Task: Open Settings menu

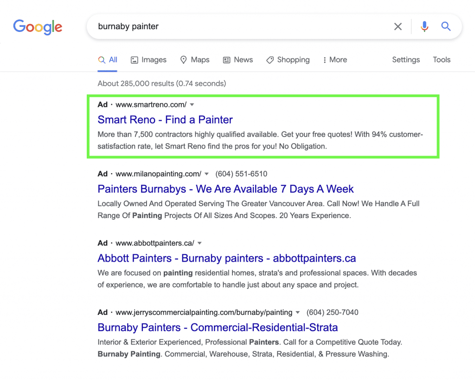Action: 406,60
